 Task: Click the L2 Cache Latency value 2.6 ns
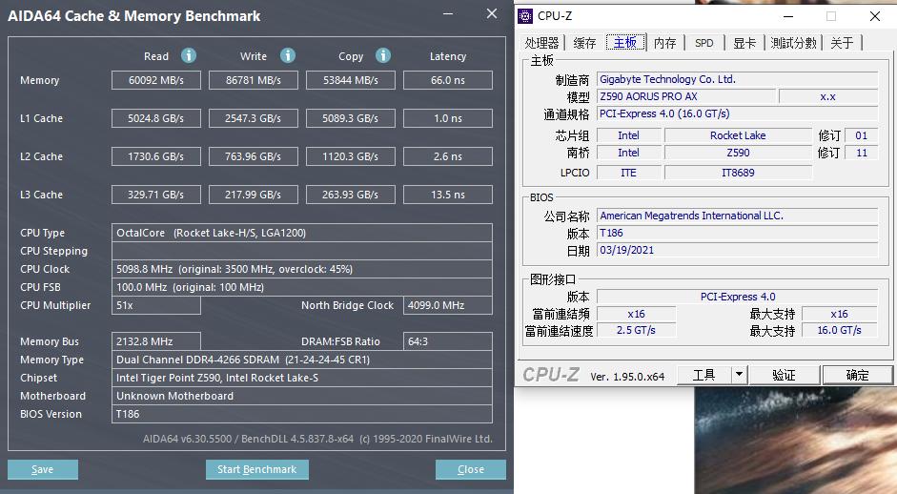[448, 156]
